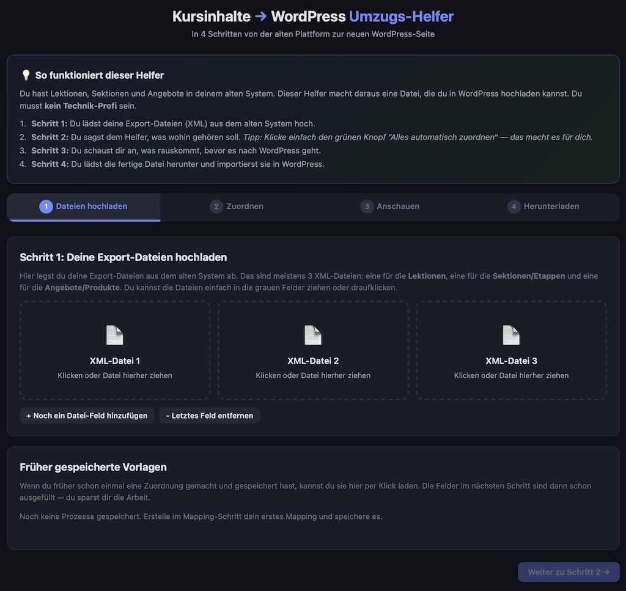Open the Herunterladen step tab
Screen dimensions: 626x591
coord(543,207)
